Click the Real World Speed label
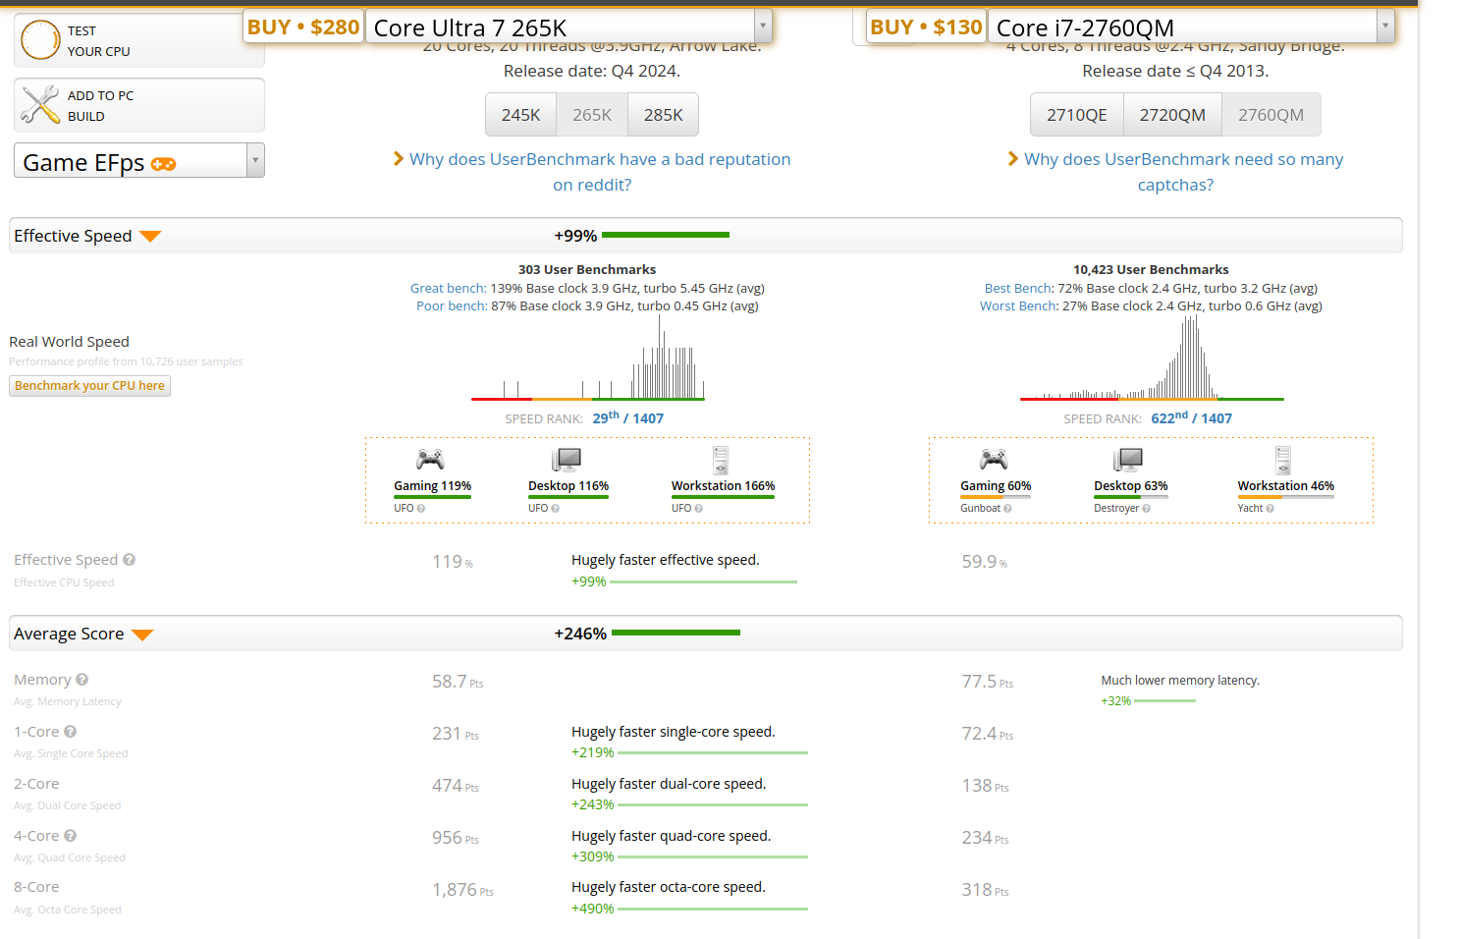The image size is (1460, 939). click(x=69, y=342)
